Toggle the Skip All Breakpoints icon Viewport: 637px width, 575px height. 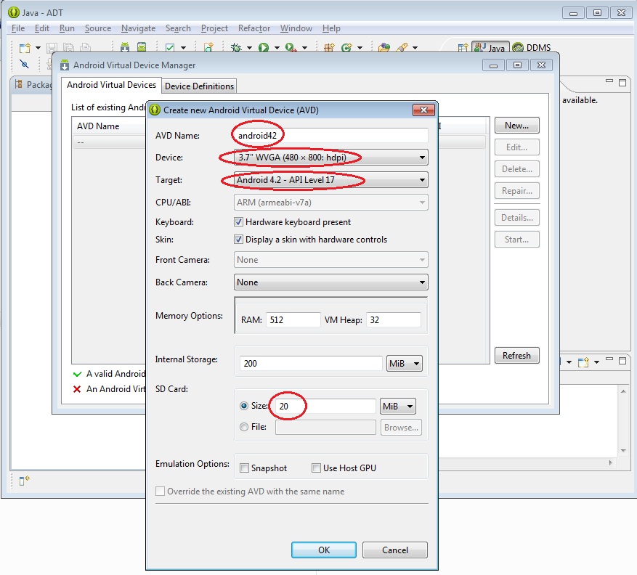(x=25, y=64)
